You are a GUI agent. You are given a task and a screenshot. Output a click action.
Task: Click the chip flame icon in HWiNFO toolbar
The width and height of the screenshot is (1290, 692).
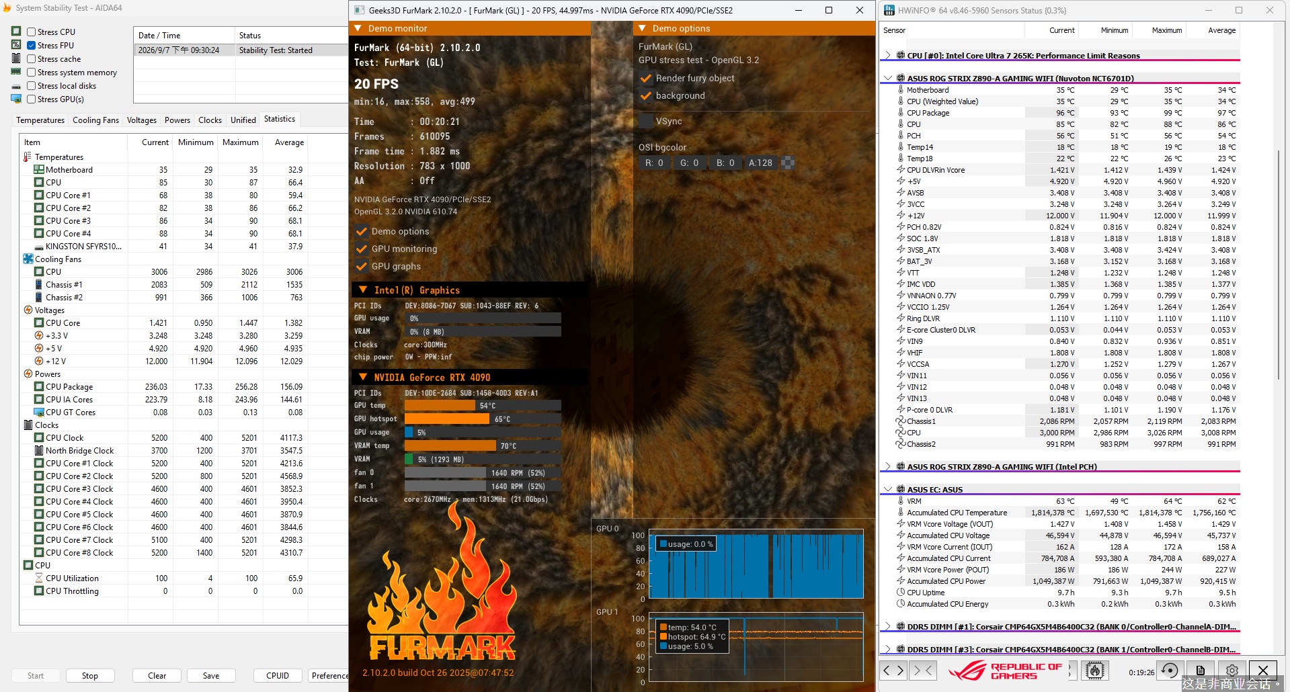pos(1094,671)
